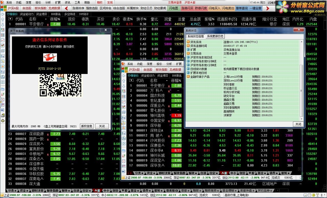The image size is (327, 198).
Task: Open the candlestick chart icon in the inner sidebar
Action: (124, 107)
